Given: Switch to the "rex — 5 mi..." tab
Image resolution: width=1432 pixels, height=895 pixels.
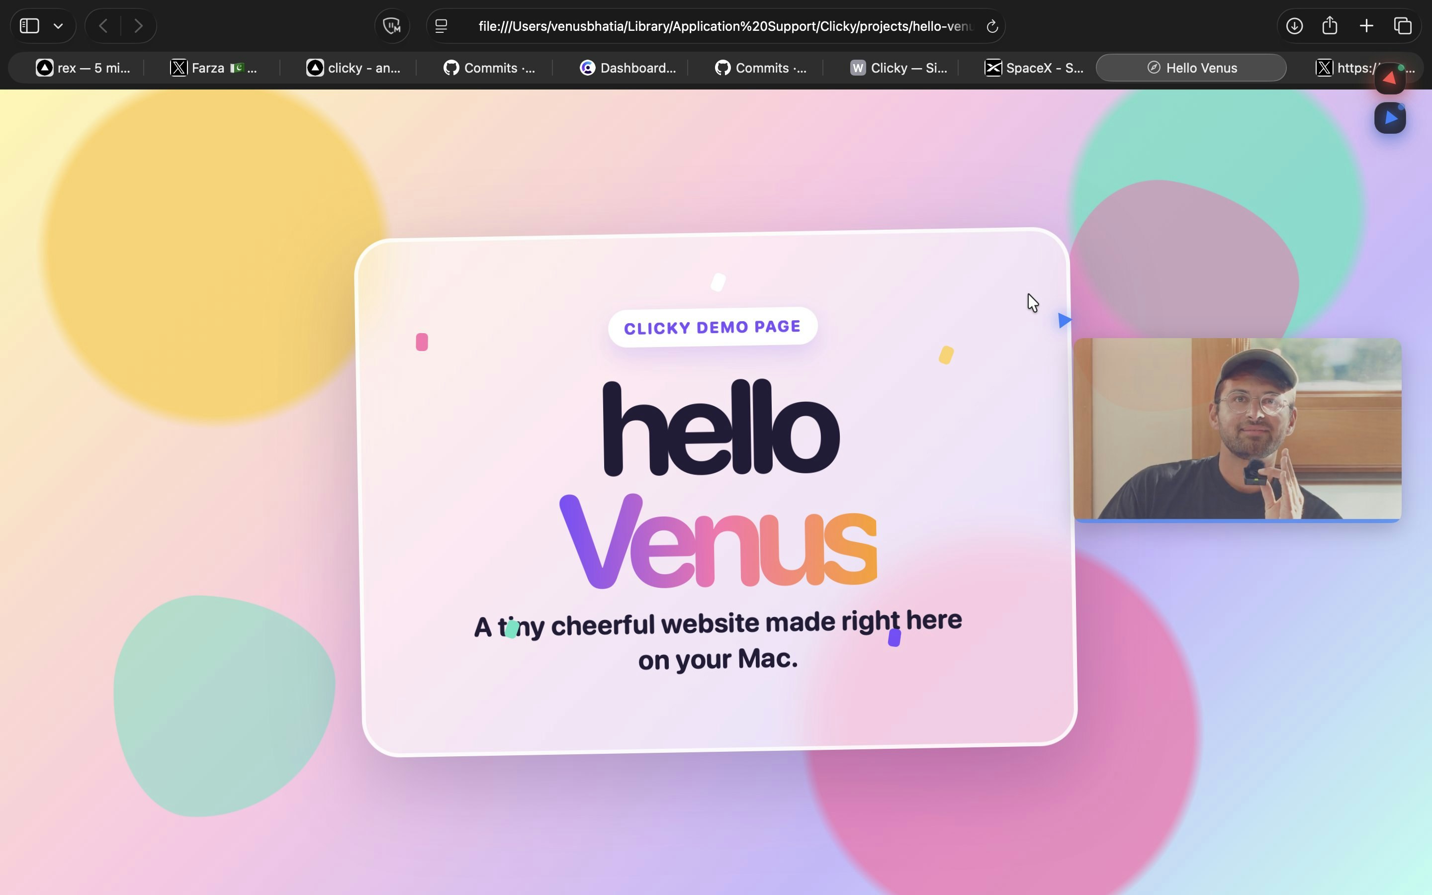Looking at the screenshot, I should tap(83, 68).
